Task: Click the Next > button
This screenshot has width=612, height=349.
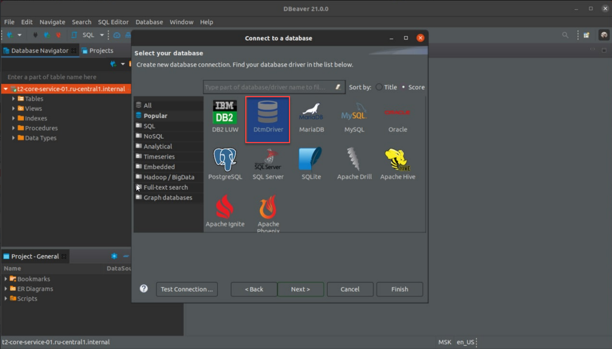Action: [300, 289]
